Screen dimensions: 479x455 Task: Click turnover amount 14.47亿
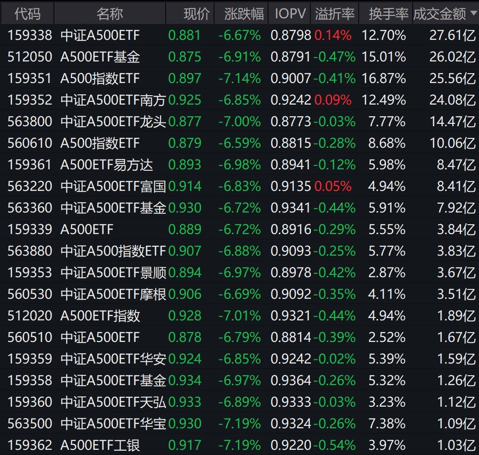(x=452, y=121)
